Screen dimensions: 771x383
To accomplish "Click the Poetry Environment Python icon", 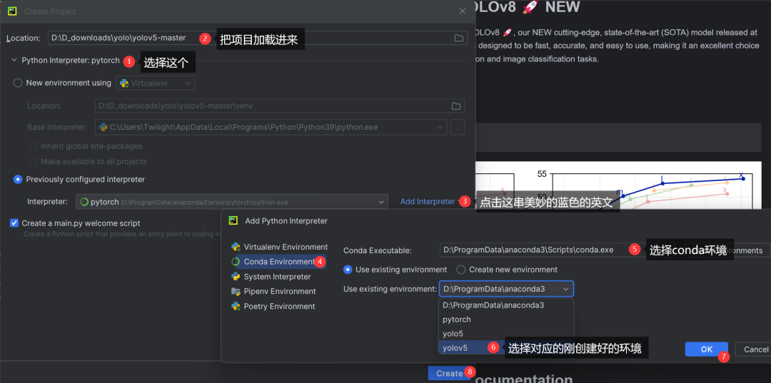I will pyautogui.click(x=236, y=306).
